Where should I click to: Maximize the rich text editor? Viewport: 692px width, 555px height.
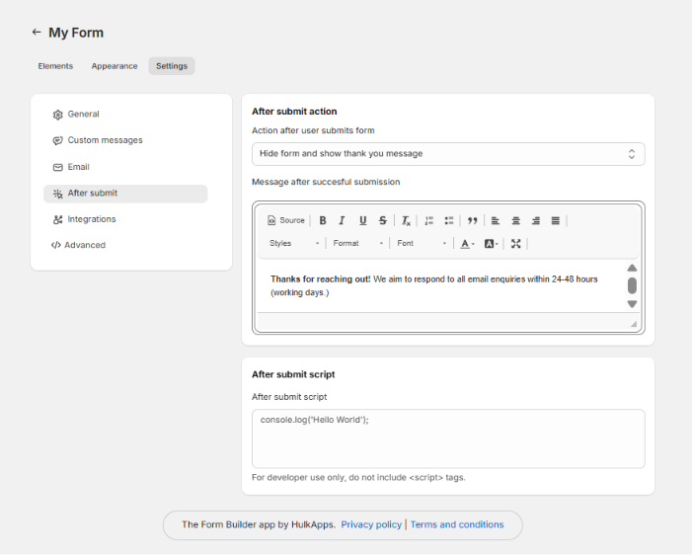coord(515,244)
